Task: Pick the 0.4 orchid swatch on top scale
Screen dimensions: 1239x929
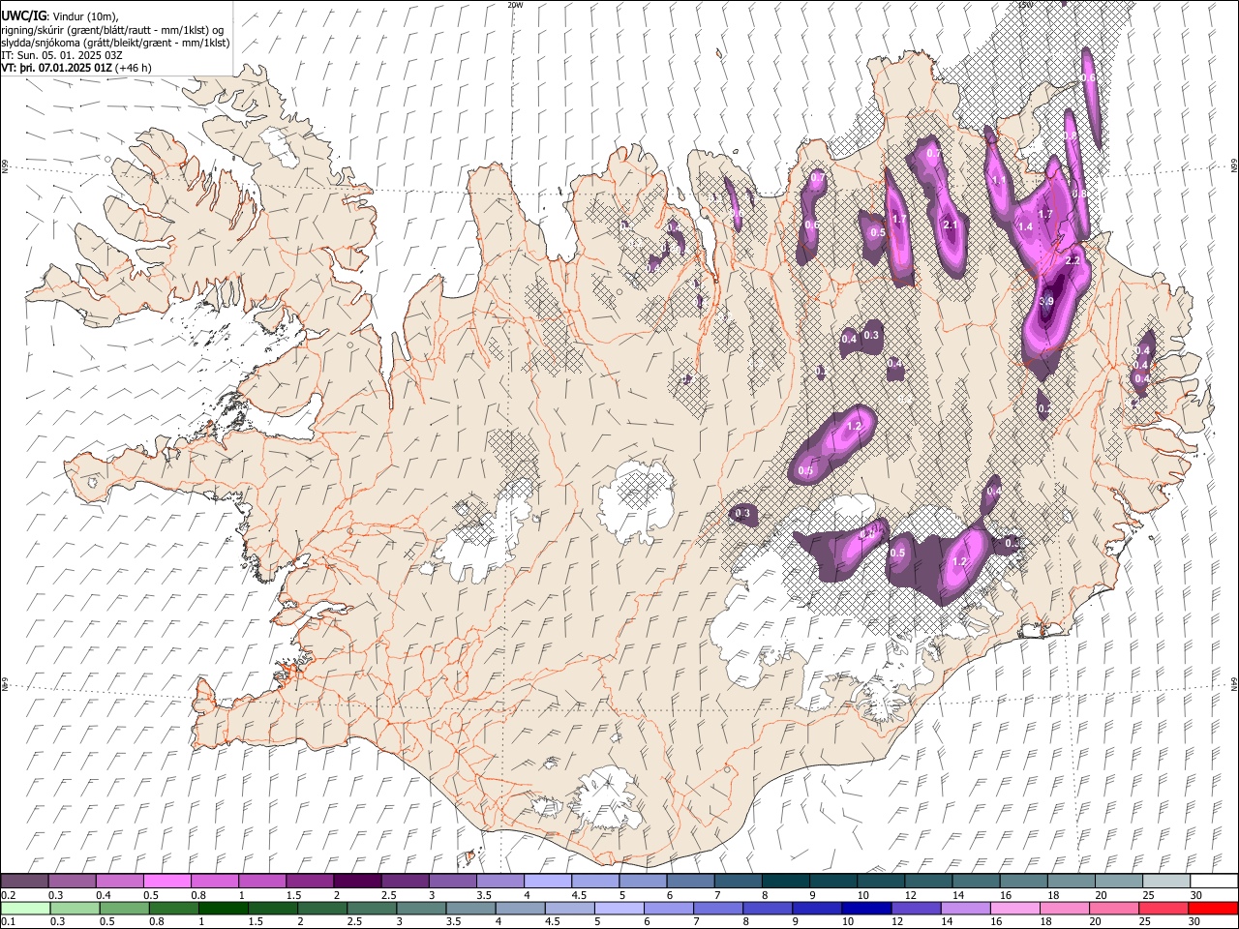Action: click(119, 881)
